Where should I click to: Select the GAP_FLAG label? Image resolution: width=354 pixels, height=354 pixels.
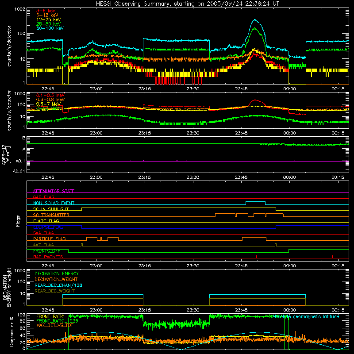tap(43, 197)
